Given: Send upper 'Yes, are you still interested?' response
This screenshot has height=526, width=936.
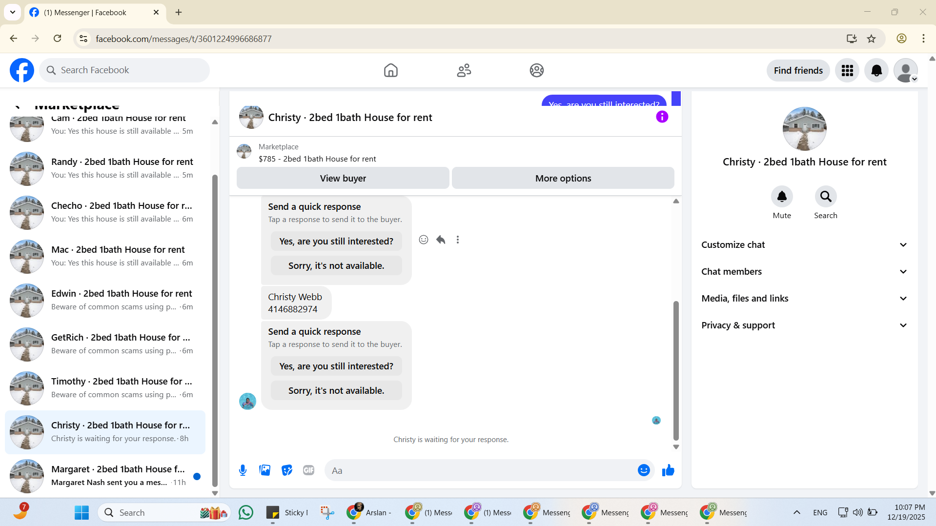Looking at the screenshot, I should 336,241.
